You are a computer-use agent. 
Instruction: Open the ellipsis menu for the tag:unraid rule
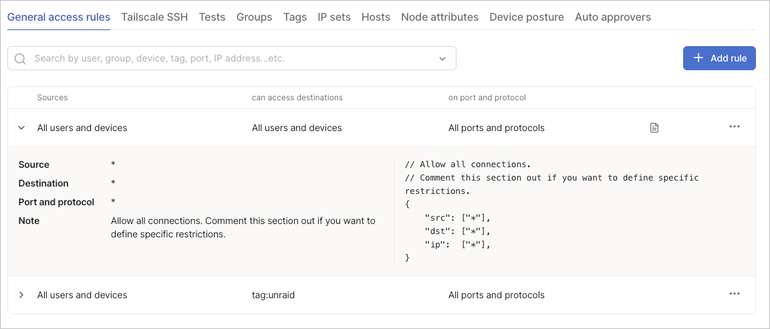pyautogui.click(x=734, y=294)
